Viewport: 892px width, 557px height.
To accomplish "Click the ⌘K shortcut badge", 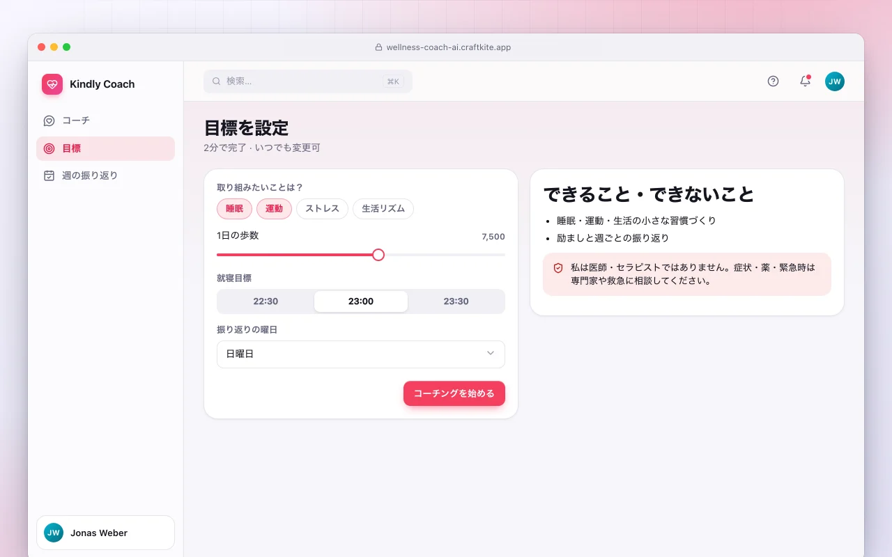I will coord(393,81).
